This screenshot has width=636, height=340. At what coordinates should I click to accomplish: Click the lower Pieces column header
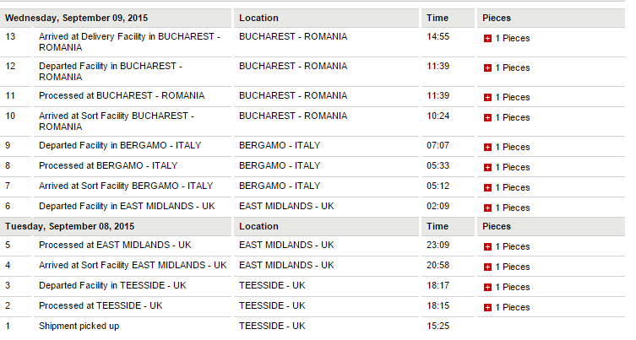tap(497, 227)
